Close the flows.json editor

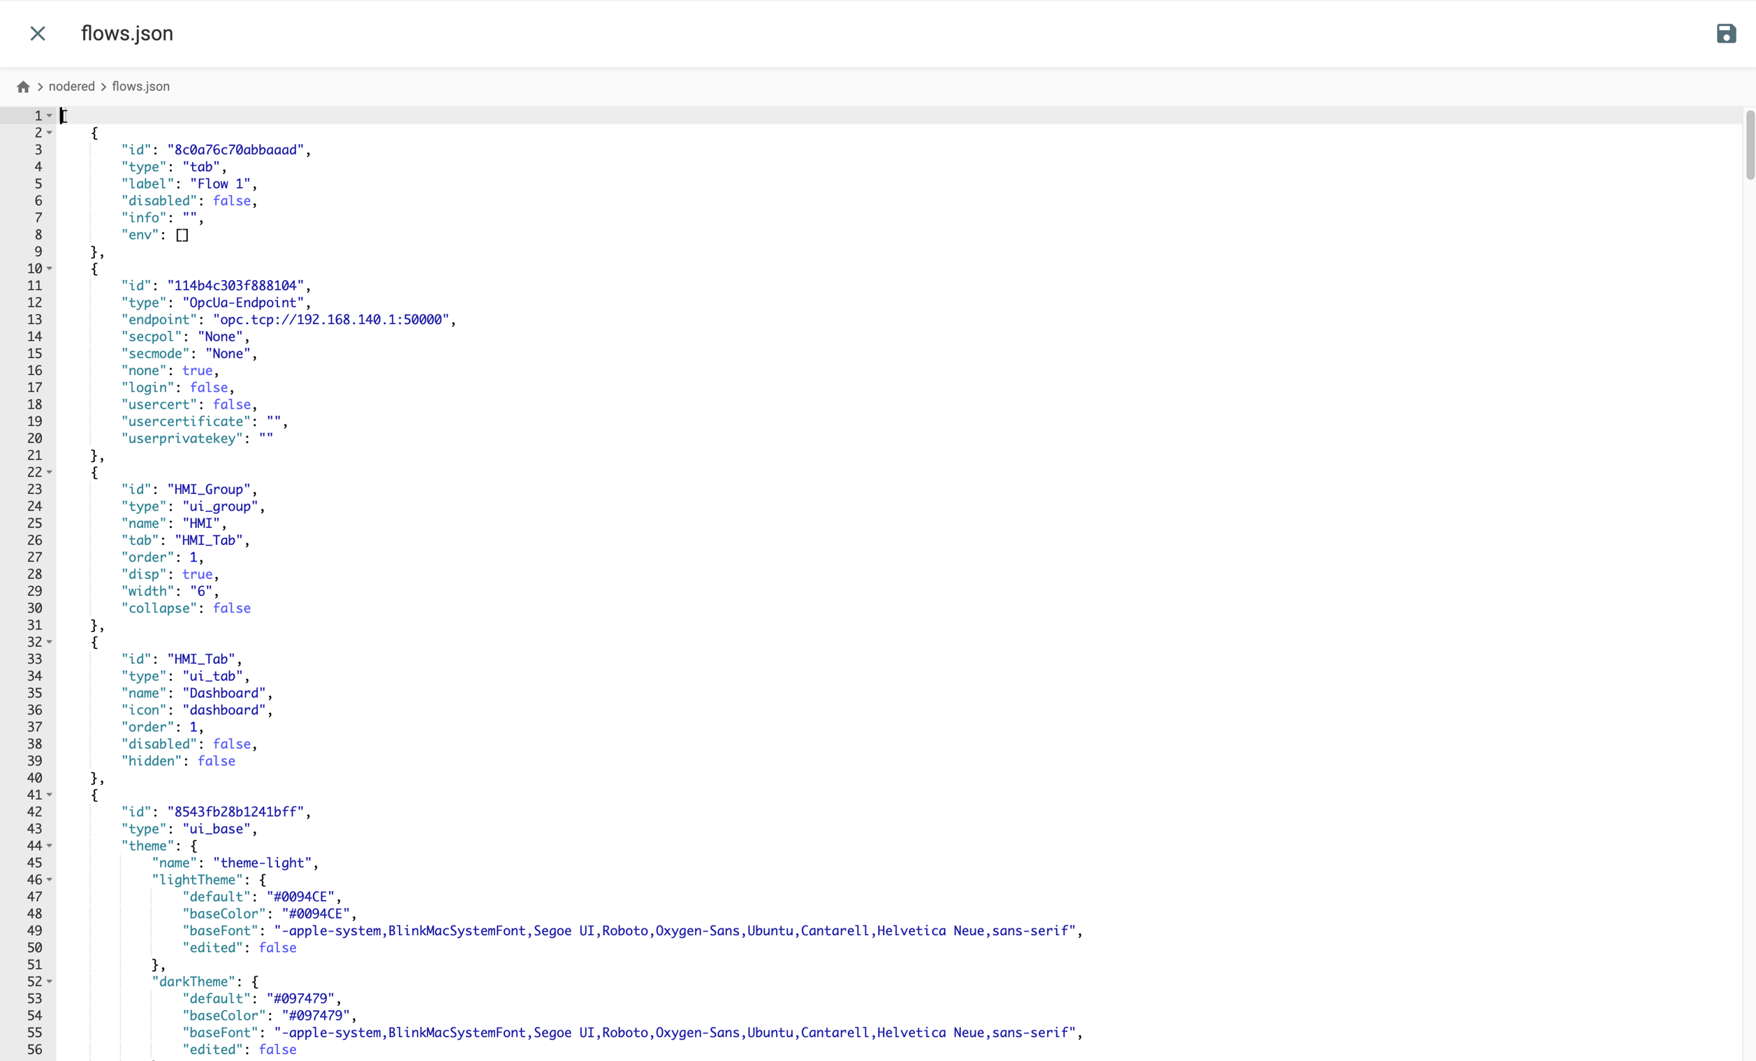point(38,34)
